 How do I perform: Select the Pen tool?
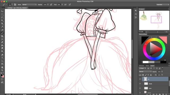2,55
